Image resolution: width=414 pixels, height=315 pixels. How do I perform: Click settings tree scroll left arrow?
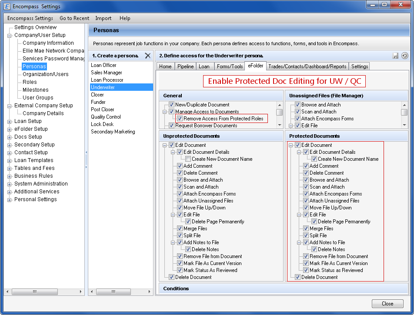coord(7,292)
